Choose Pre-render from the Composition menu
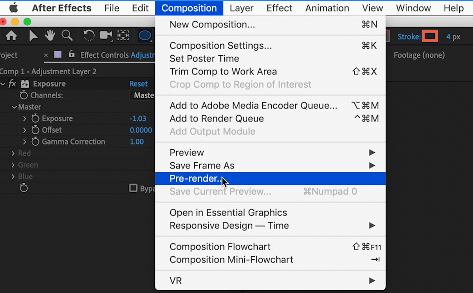The height and width of the screenshot is (293, 473). coord(196,179)
